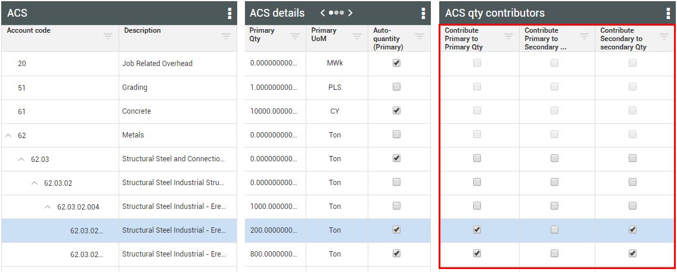This screenshot has height=272, width=677.
Task: Open filter for Primary UoM column
Action: (356, 36)
